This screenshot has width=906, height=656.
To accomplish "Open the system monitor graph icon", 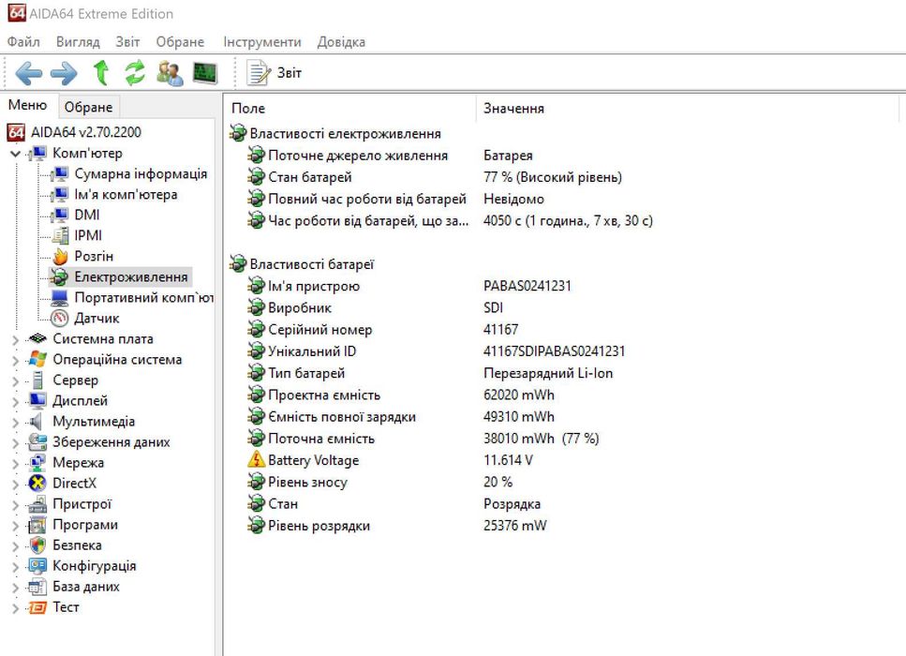I will pyautogui.click(x=205, y=73).
